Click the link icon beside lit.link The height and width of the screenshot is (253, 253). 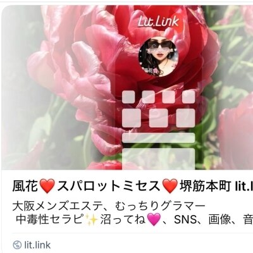coord(17,245)
